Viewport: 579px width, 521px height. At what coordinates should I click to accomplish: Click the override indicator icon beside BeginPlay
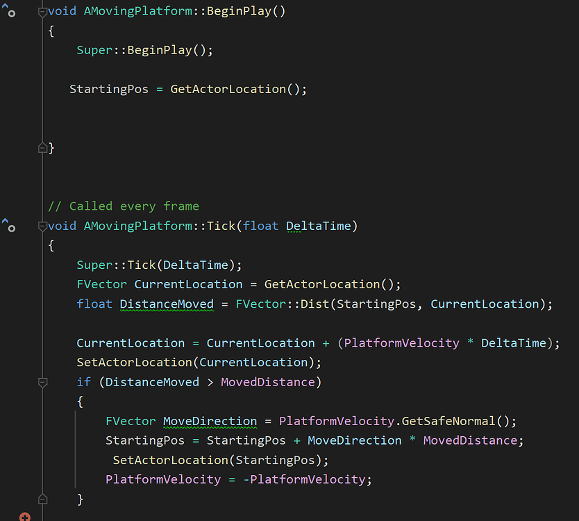click(9, 10)
